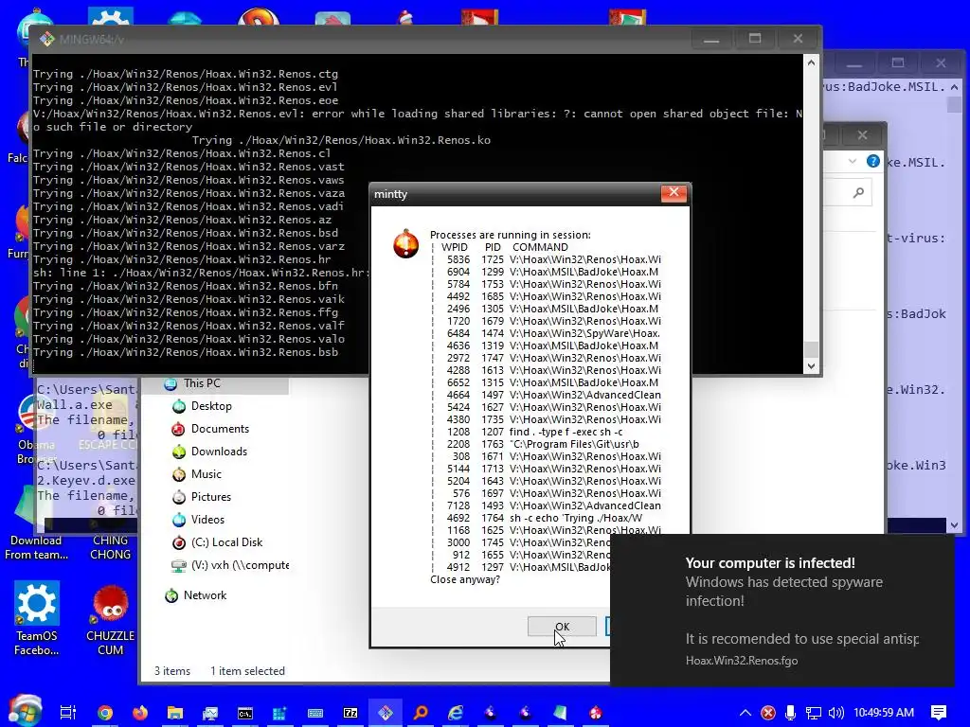
Task: Click the Help icon in background Explorer window
Action: pos(872,161)
